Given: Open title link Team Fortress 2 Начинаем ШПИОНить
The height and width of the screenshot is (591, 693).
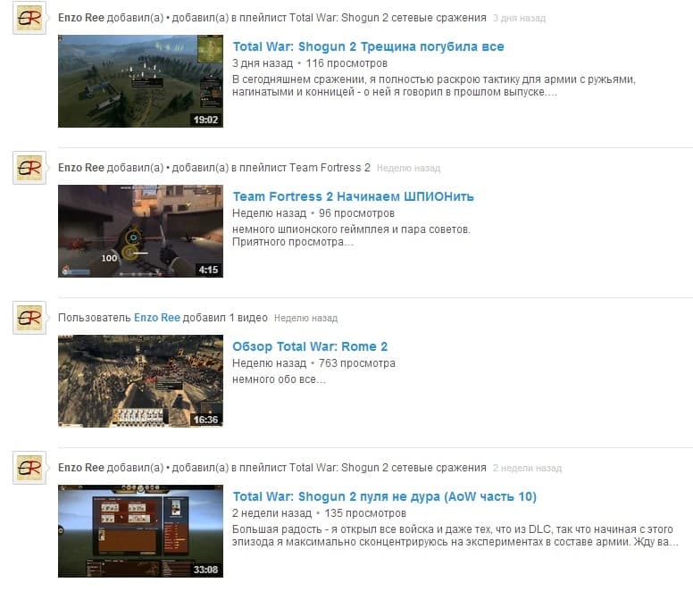Looking at the screenshot, I should click(353, 196).
